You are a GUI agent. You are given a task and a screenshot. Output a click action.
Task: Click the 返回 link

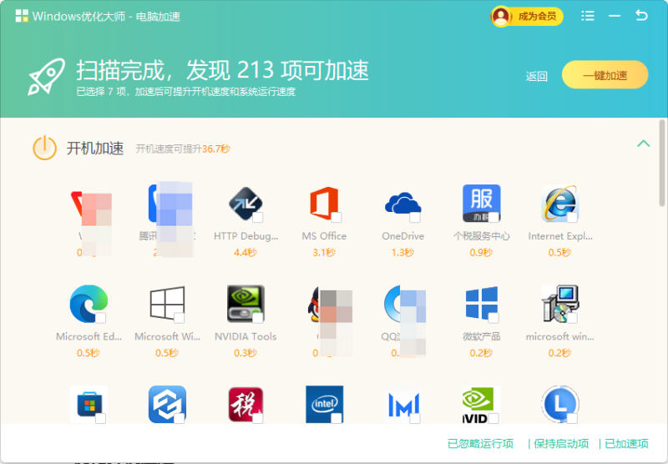[536, 76]
